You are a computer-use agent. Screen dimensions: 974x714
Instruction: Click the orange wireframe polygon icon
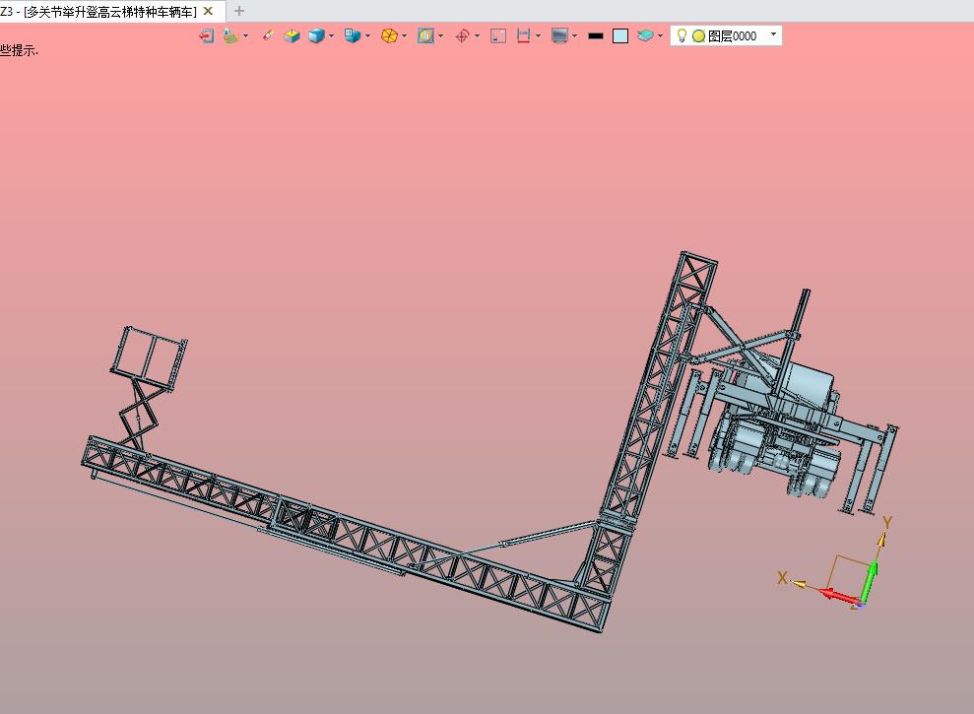389,35
